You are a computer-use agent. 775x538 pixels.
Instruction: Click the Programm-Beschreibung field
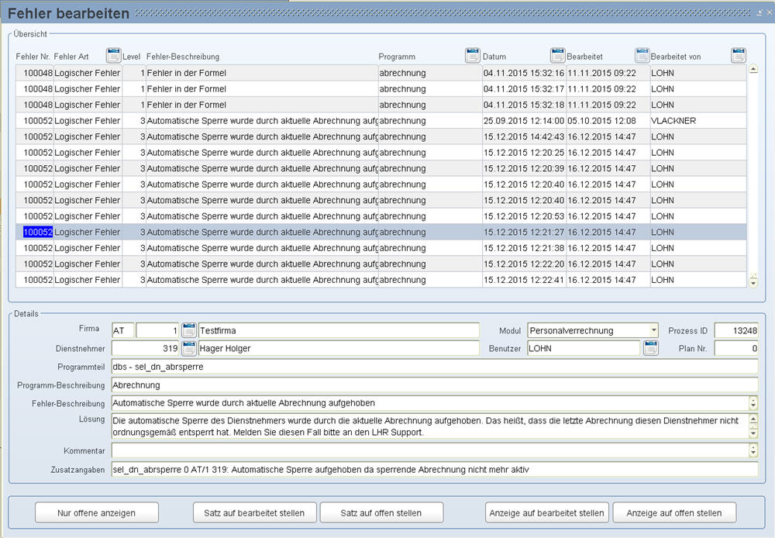click(x=435, y=385)
